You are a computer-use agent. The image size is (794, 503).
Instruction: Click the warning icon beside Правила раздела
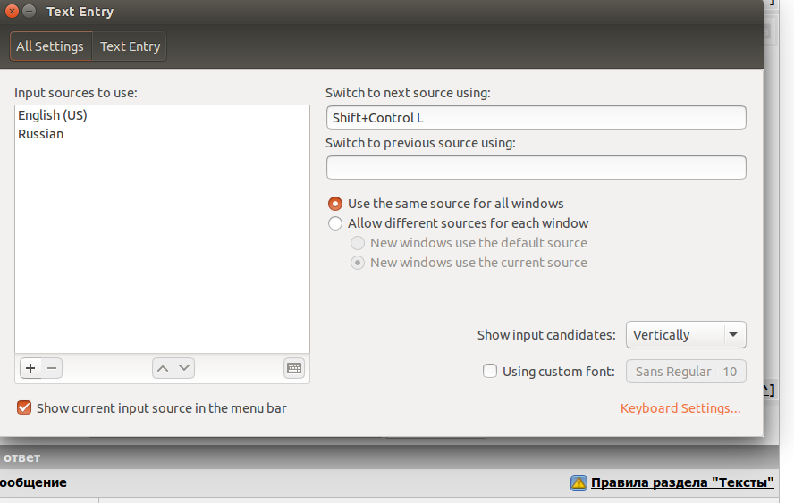[x=579, y=482]
